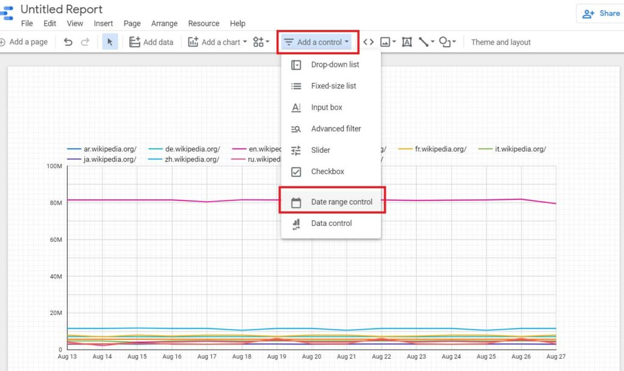Click the 100M y-axis label
This screenshot has width=624, height=371.
54,166
